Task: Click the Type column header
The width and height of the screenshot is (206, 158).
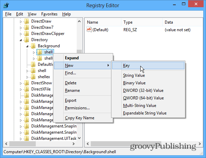Action: tap(142, 22)
